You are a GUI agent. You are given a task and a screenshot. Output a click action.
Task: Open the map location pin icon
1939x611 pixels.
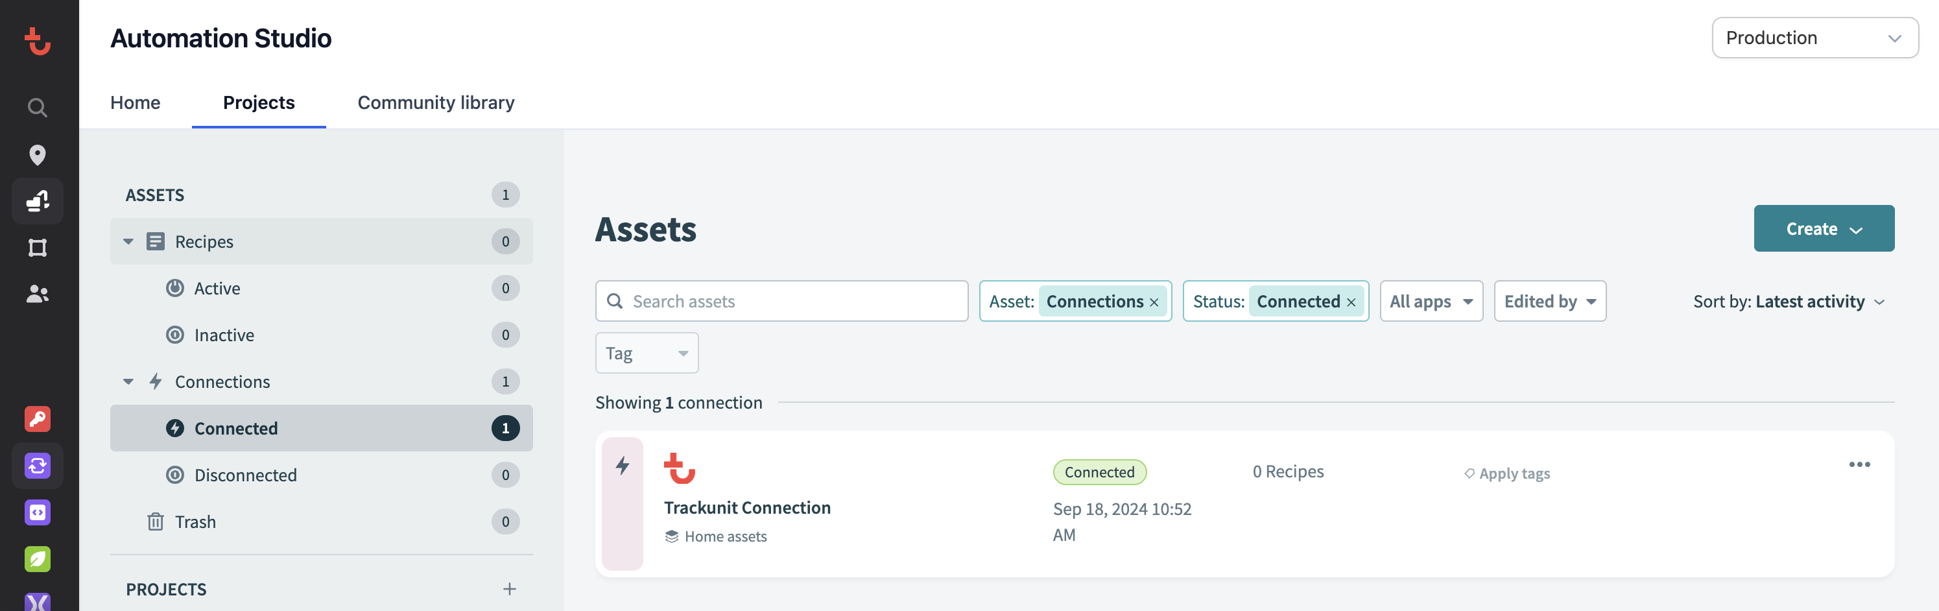37,155
